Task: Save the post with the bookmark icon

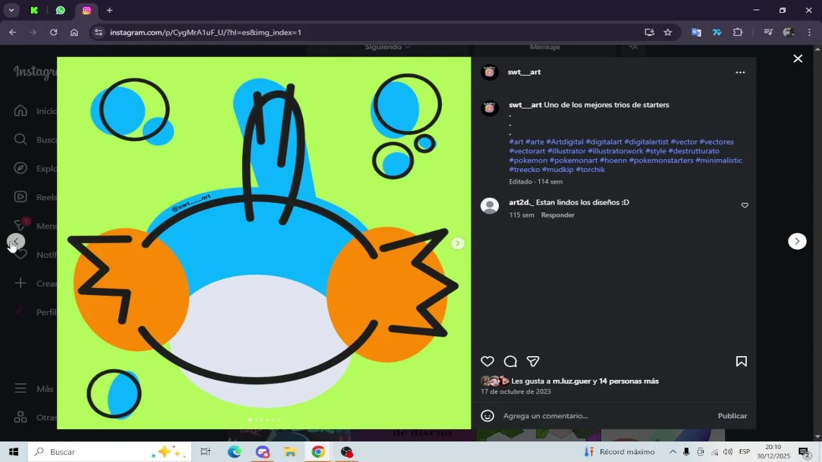Action: tap(741, 361)
